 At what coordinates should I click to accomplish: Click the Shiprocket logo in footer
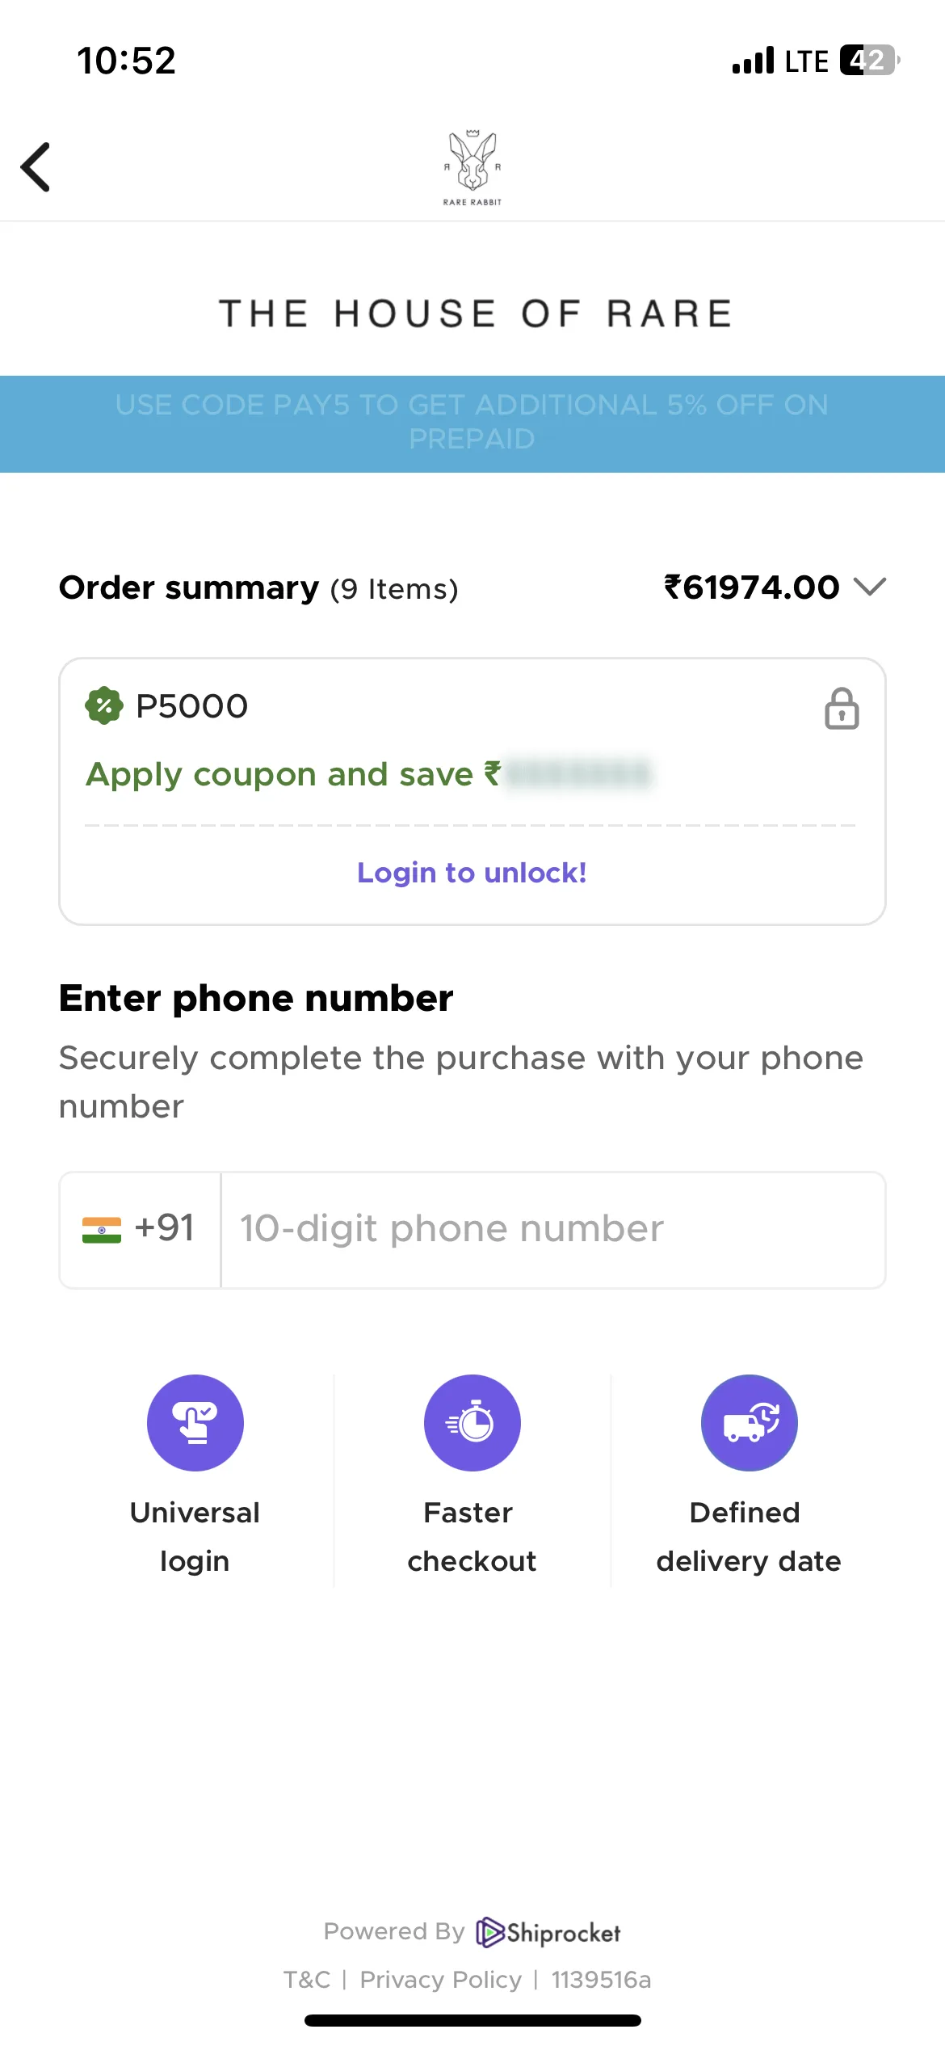(x=548, y=1932)
